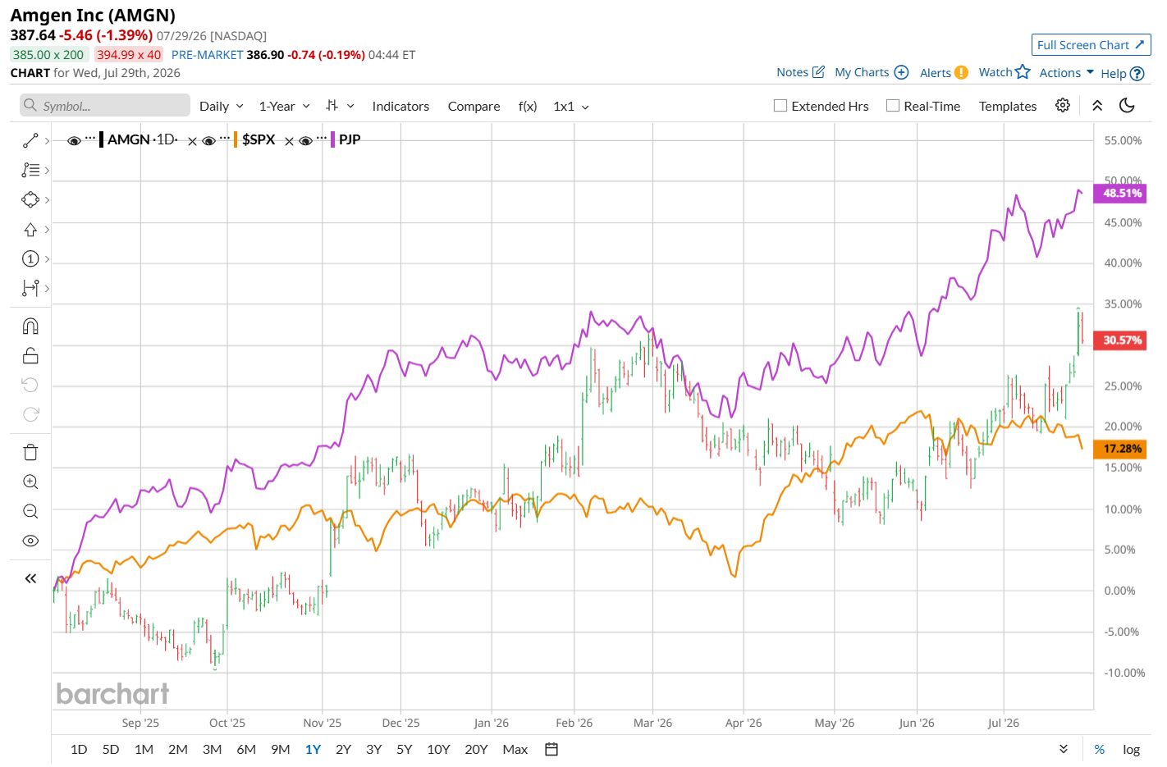Open the Notes link
The image size is (1167, 767).
coord(800,72)
